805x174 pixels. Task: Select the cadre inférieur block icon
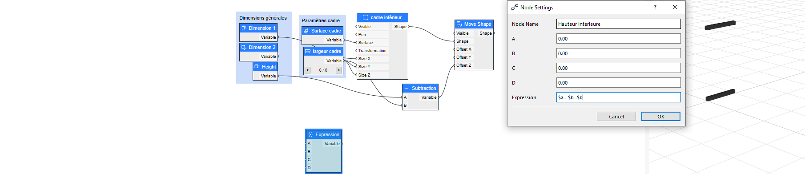tap(366, 17)
